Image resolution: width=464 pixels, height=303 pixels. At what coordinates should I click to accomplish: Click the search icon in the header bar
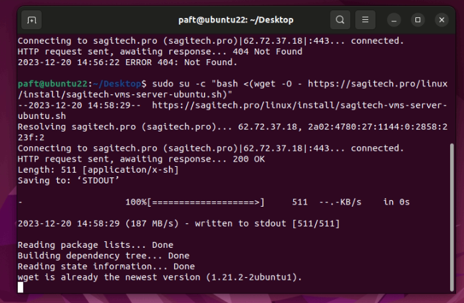340,20
